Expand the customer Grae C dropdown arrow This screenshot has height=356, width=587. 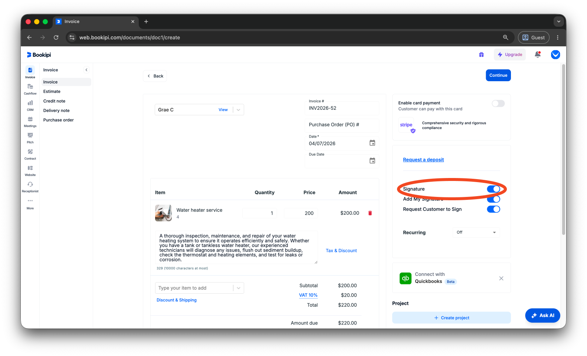[239, 110]
